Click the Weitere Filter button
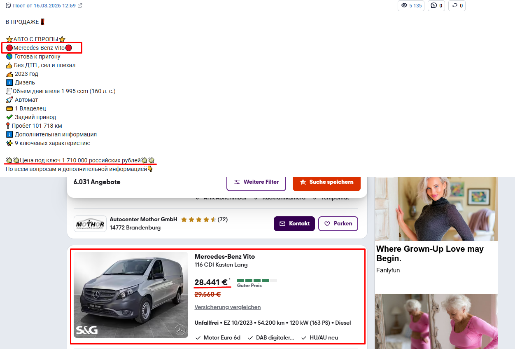Screen dimensions: 515x349 pyautogui.click(x=256, y=182)
